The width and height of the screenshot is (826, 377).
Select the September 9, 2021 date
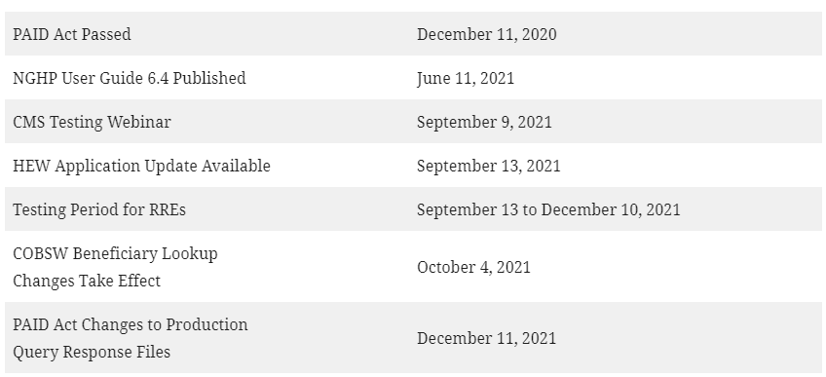[x=484, y=122]
